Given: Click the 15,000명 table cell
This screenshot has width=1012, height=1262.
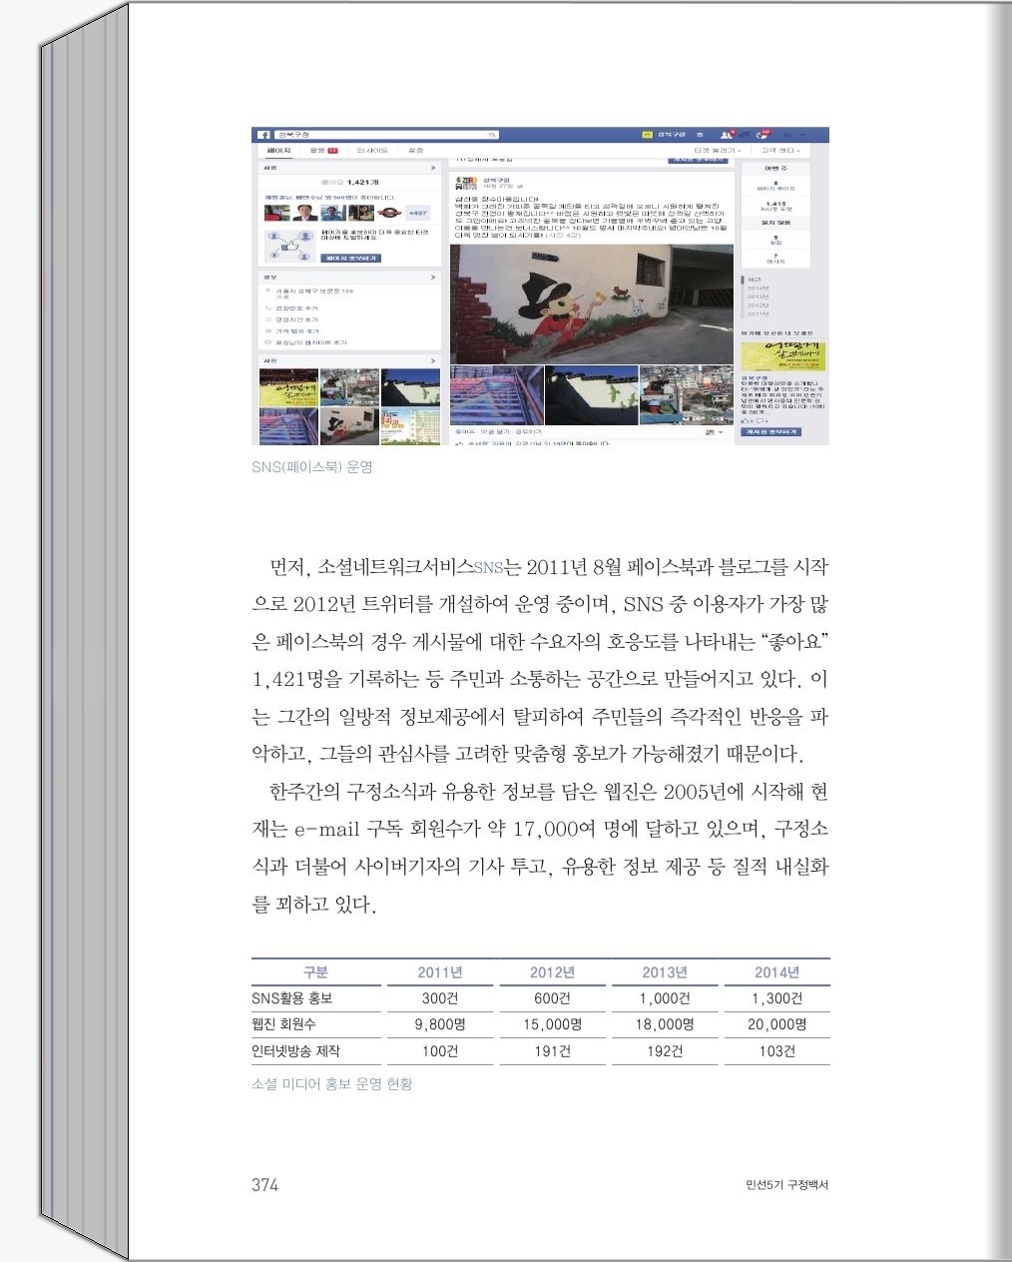Looking at the screenshot, I should (552, 1023).
